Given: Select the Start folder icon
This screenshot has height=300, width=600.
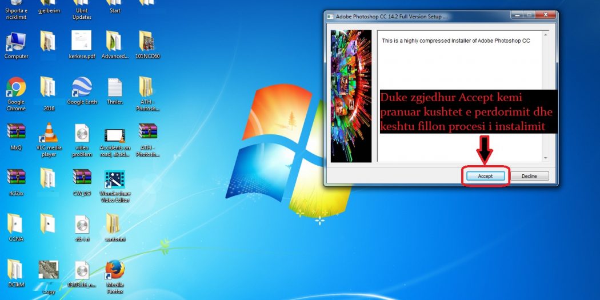Looking at the screenshot, I should [115, 7].
